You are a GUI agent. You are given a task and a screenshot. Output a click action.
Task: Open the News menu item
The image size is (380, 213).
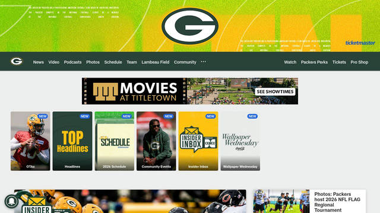pos(38,62)
